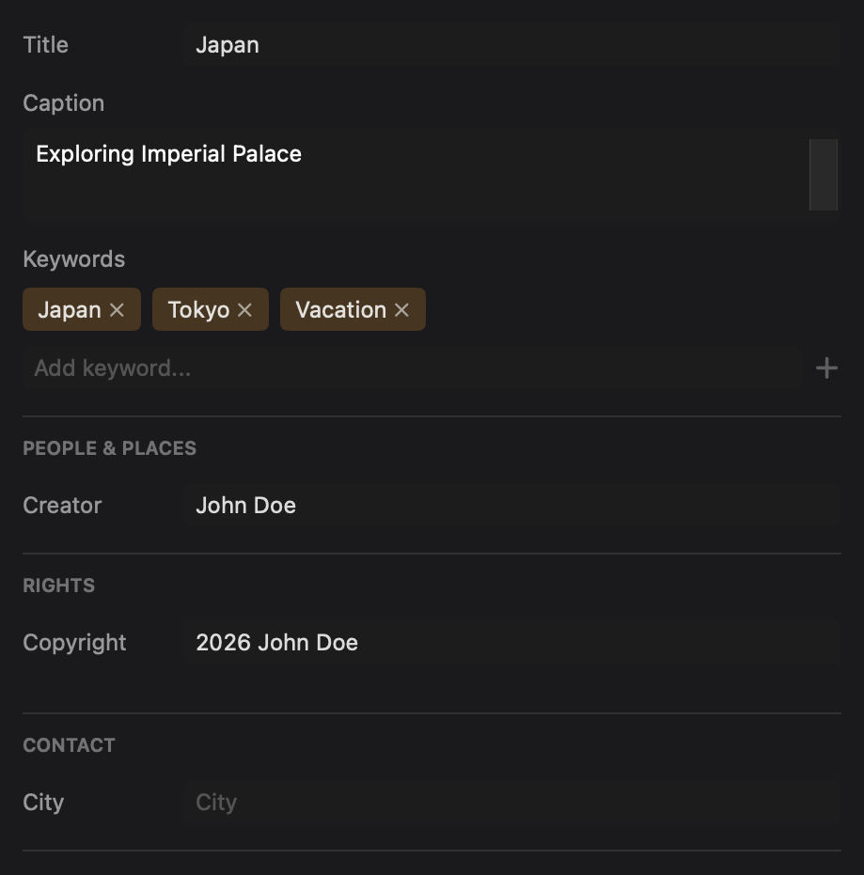Click the Caption label

pos(64,103)
